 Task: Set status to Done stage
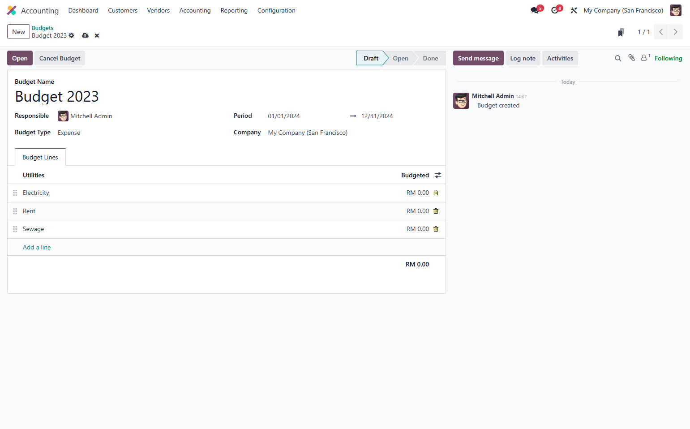click(x=430, y=58)
